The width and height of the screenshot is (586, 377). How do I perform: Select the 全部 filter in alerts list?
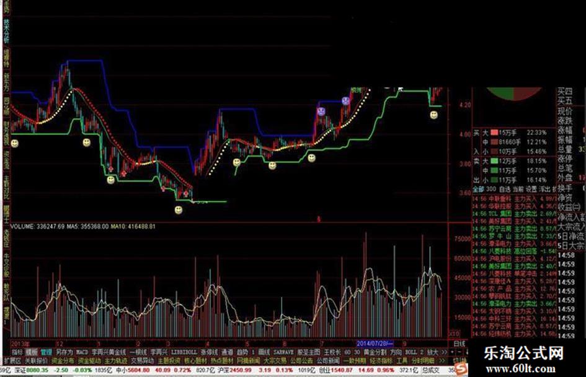pyautogui.click(x=478, y=189)
